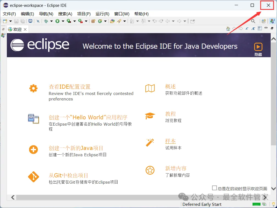Select the Java perspective button
The width and height of the screenshot is (277, 208).
[272, 21]
